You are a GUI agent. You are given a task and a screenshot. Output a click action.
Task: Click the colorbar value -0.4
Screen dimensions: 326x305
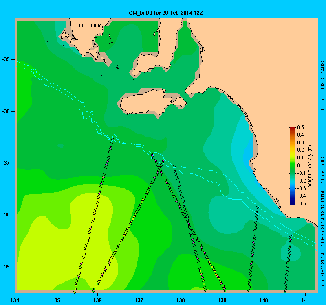click(301, 196)
